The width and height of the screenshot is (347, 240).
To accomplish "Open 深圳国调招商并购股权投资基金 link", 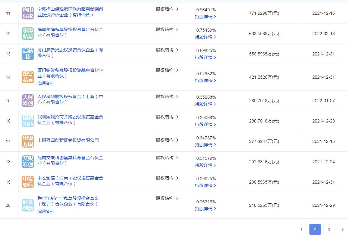I will click(70, 120).
